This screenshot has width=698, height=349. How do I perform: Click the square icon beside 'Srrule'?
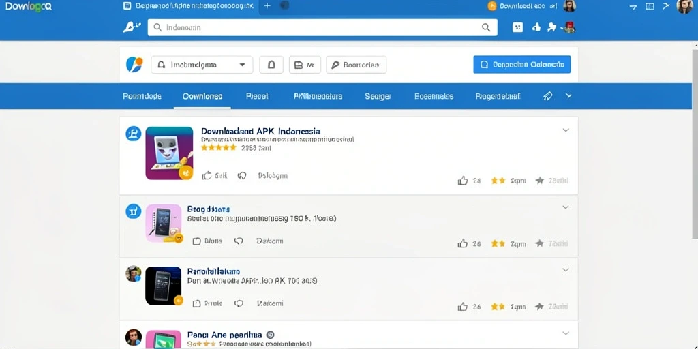click(196, 303)
